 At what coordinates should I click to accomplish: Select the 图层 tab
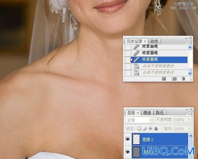[x=131, y=112]
